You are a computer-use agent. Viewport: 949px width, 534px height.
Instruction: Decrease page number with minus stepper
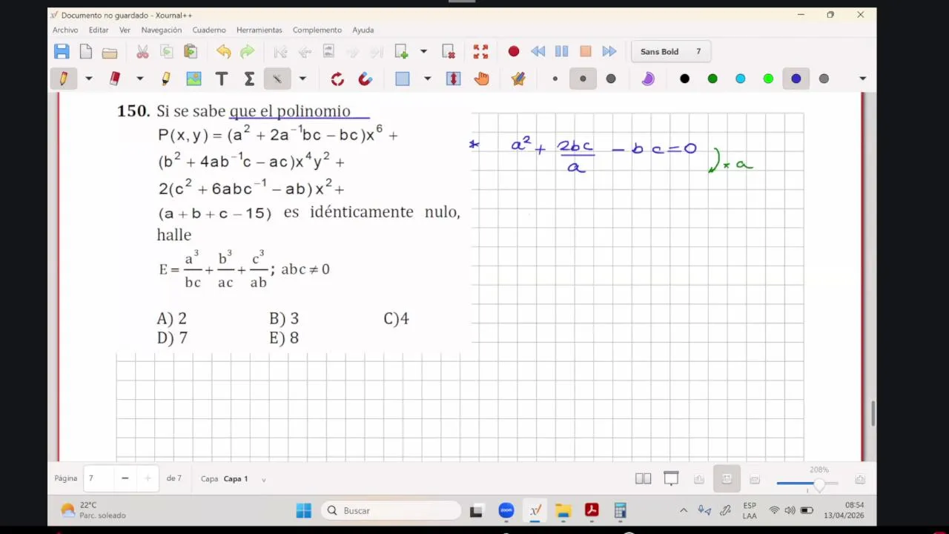[x=125, y=478]
